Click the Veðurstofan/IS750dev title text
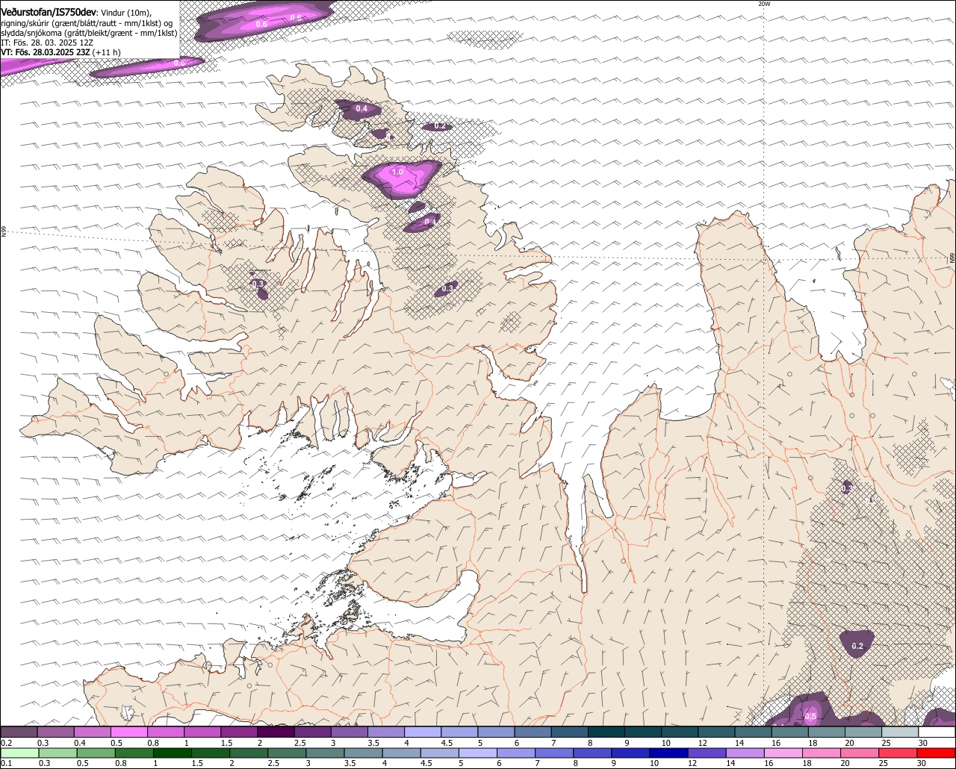This screenshot has width=956, height=769. 48,13
